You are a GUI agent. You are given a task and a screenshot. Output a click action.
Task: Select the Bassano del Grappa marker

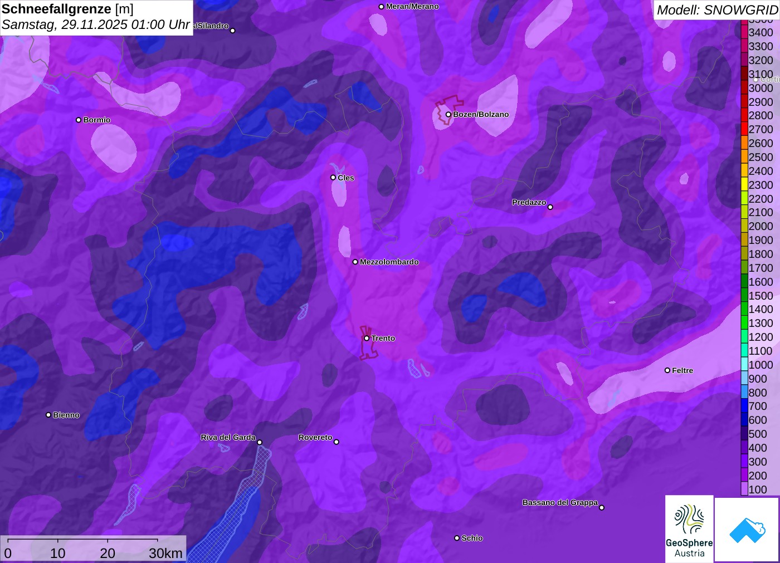click(602, 507)
